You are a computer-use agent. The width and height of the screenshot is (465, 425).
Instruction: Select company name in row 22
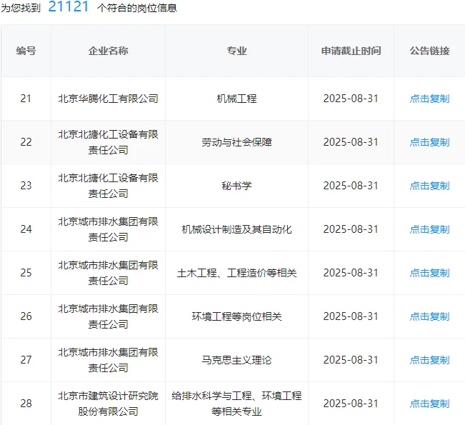[109, 142]
